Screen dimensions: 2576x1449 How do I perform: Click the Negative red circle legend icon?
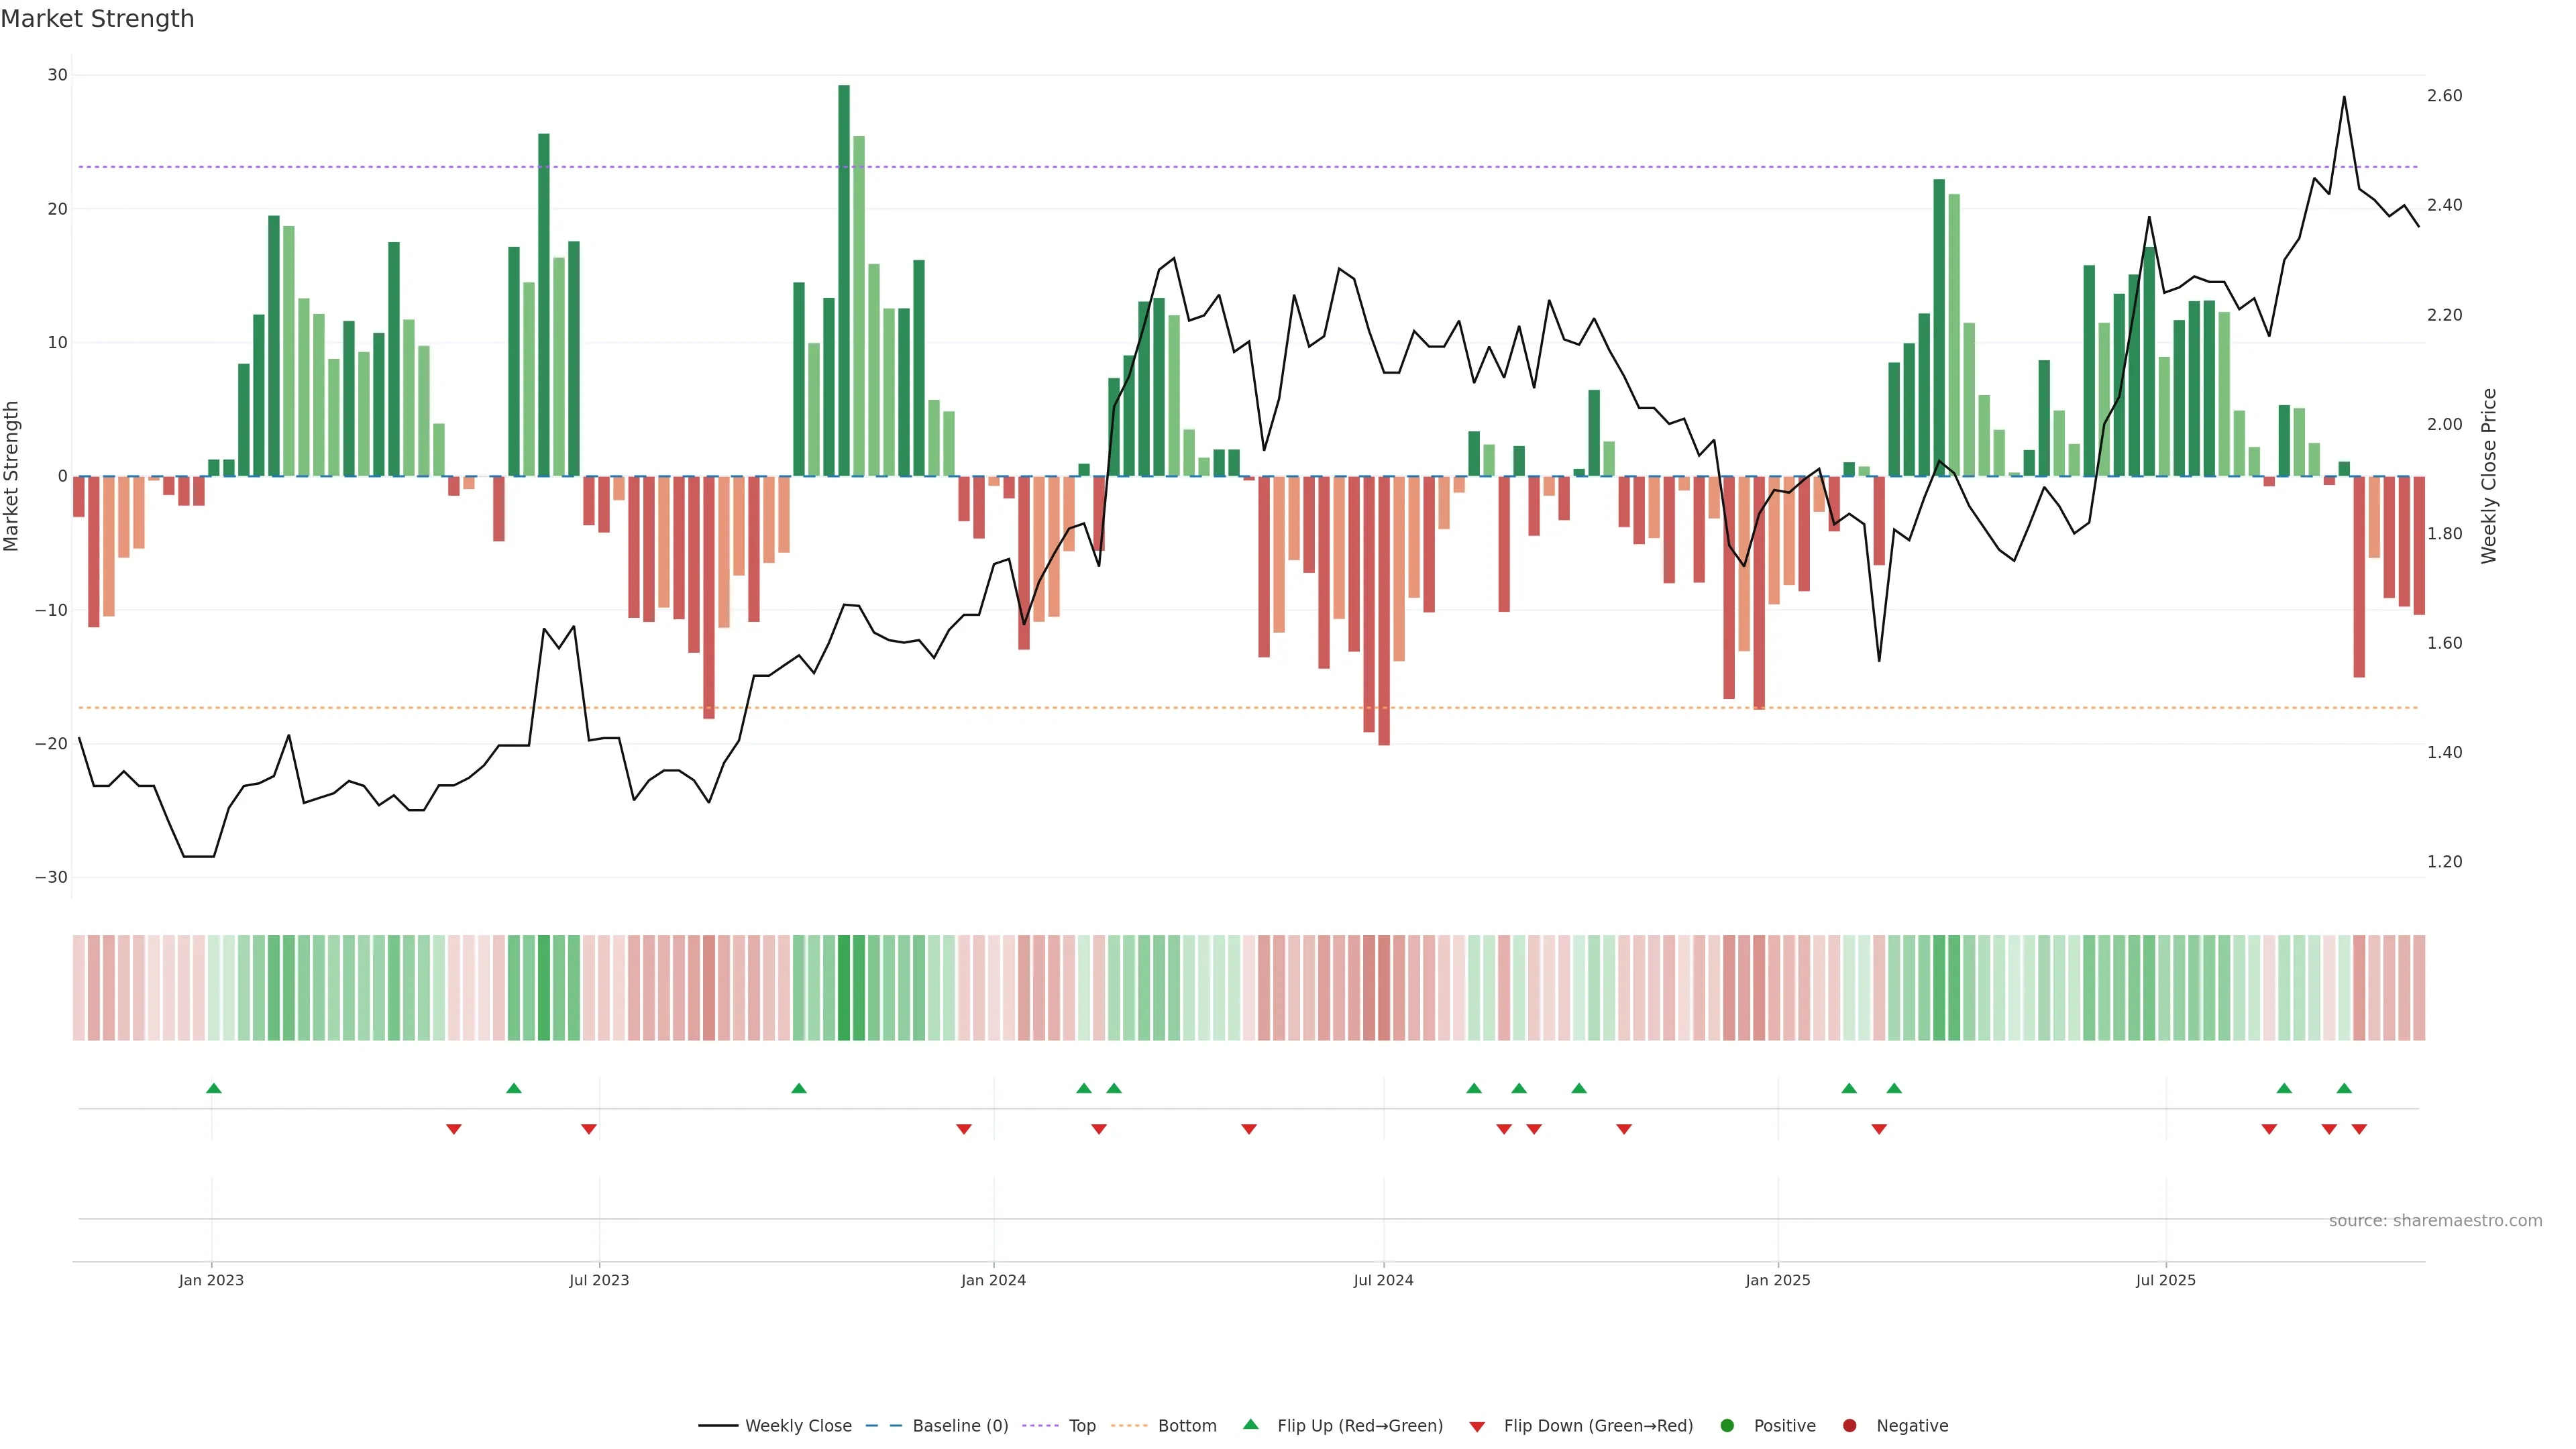pyautogui.click(x=1849, y=1426)
